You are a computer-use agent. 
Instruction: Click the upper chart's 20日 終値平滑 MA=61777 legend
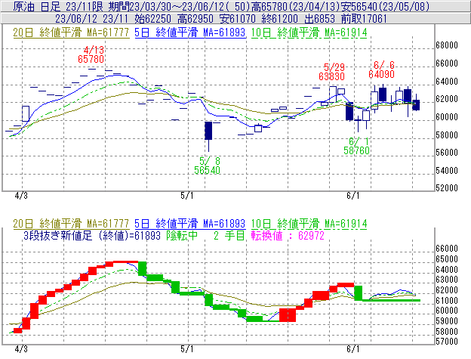(x=71, y=32)
